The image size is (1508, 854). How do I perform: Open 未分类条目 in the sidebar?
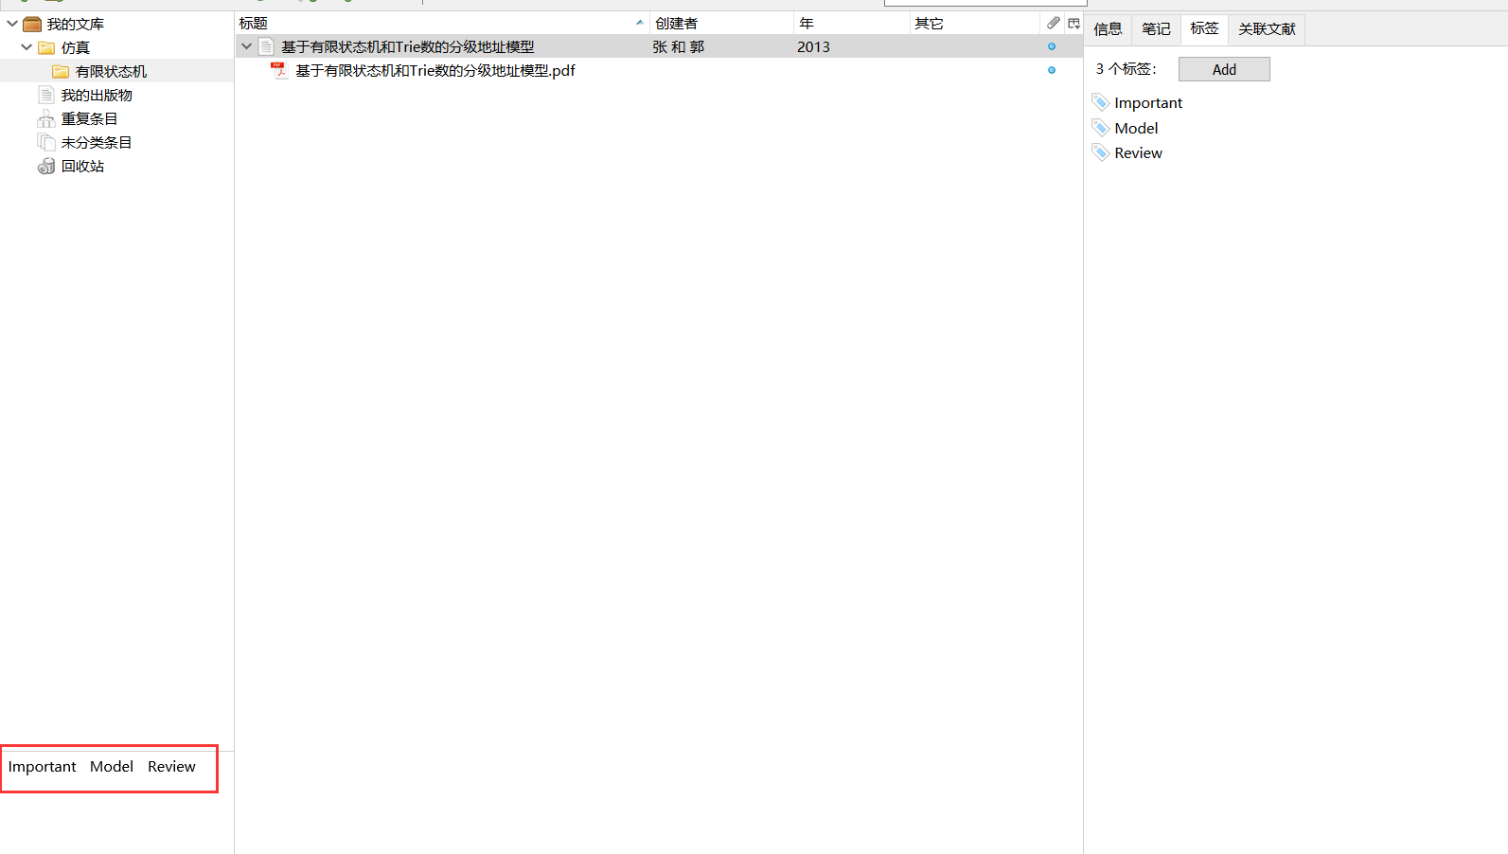[x=97, y=142]
